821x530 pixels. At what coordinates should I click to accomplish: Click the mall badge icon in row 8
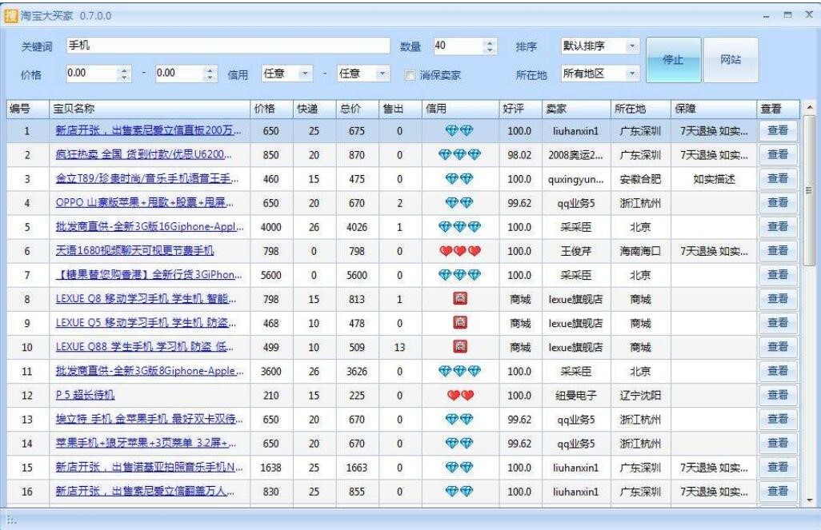(x=460, y=299)
